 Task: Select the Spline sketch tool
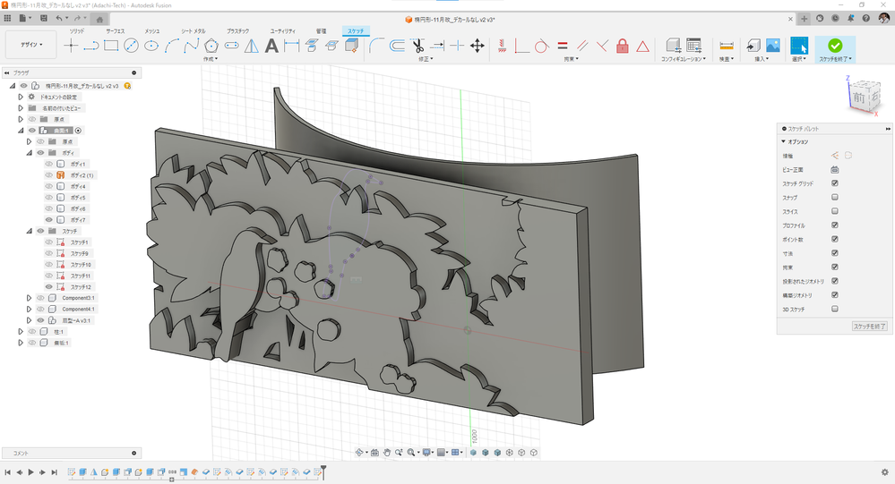[191, 47]
